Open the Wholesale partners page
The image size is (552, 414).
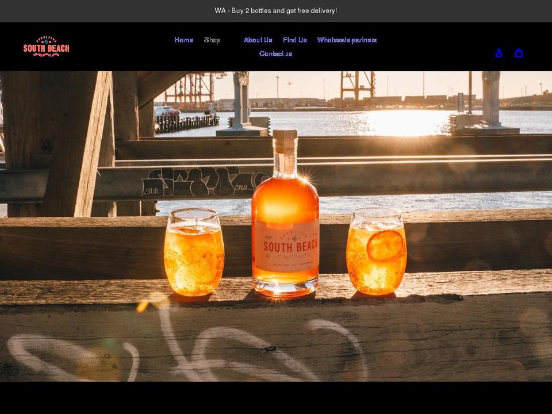pyautogui.click(x=347, y=40)
